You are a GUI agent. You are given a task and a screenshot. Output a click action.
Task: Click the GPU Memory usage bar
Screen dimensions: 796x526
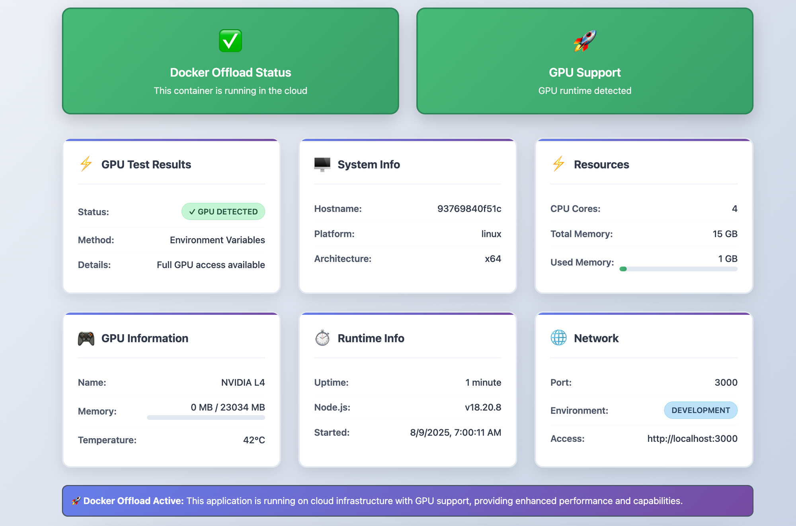(x=206, y=417)
